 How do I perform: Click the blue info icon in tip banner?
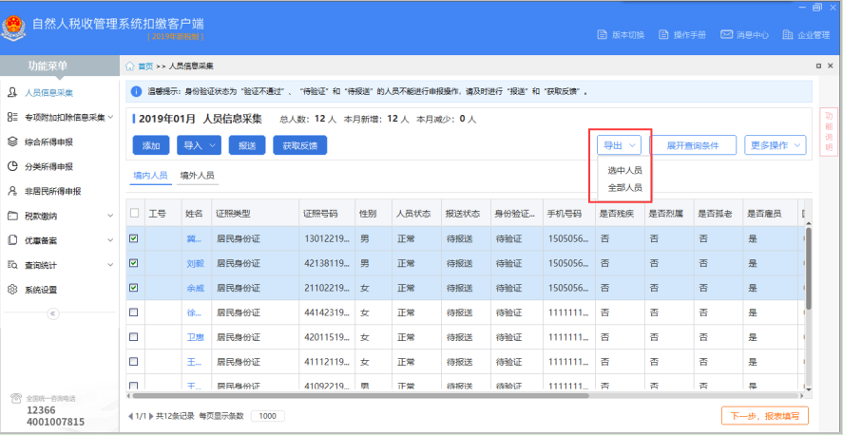(137, 92)
